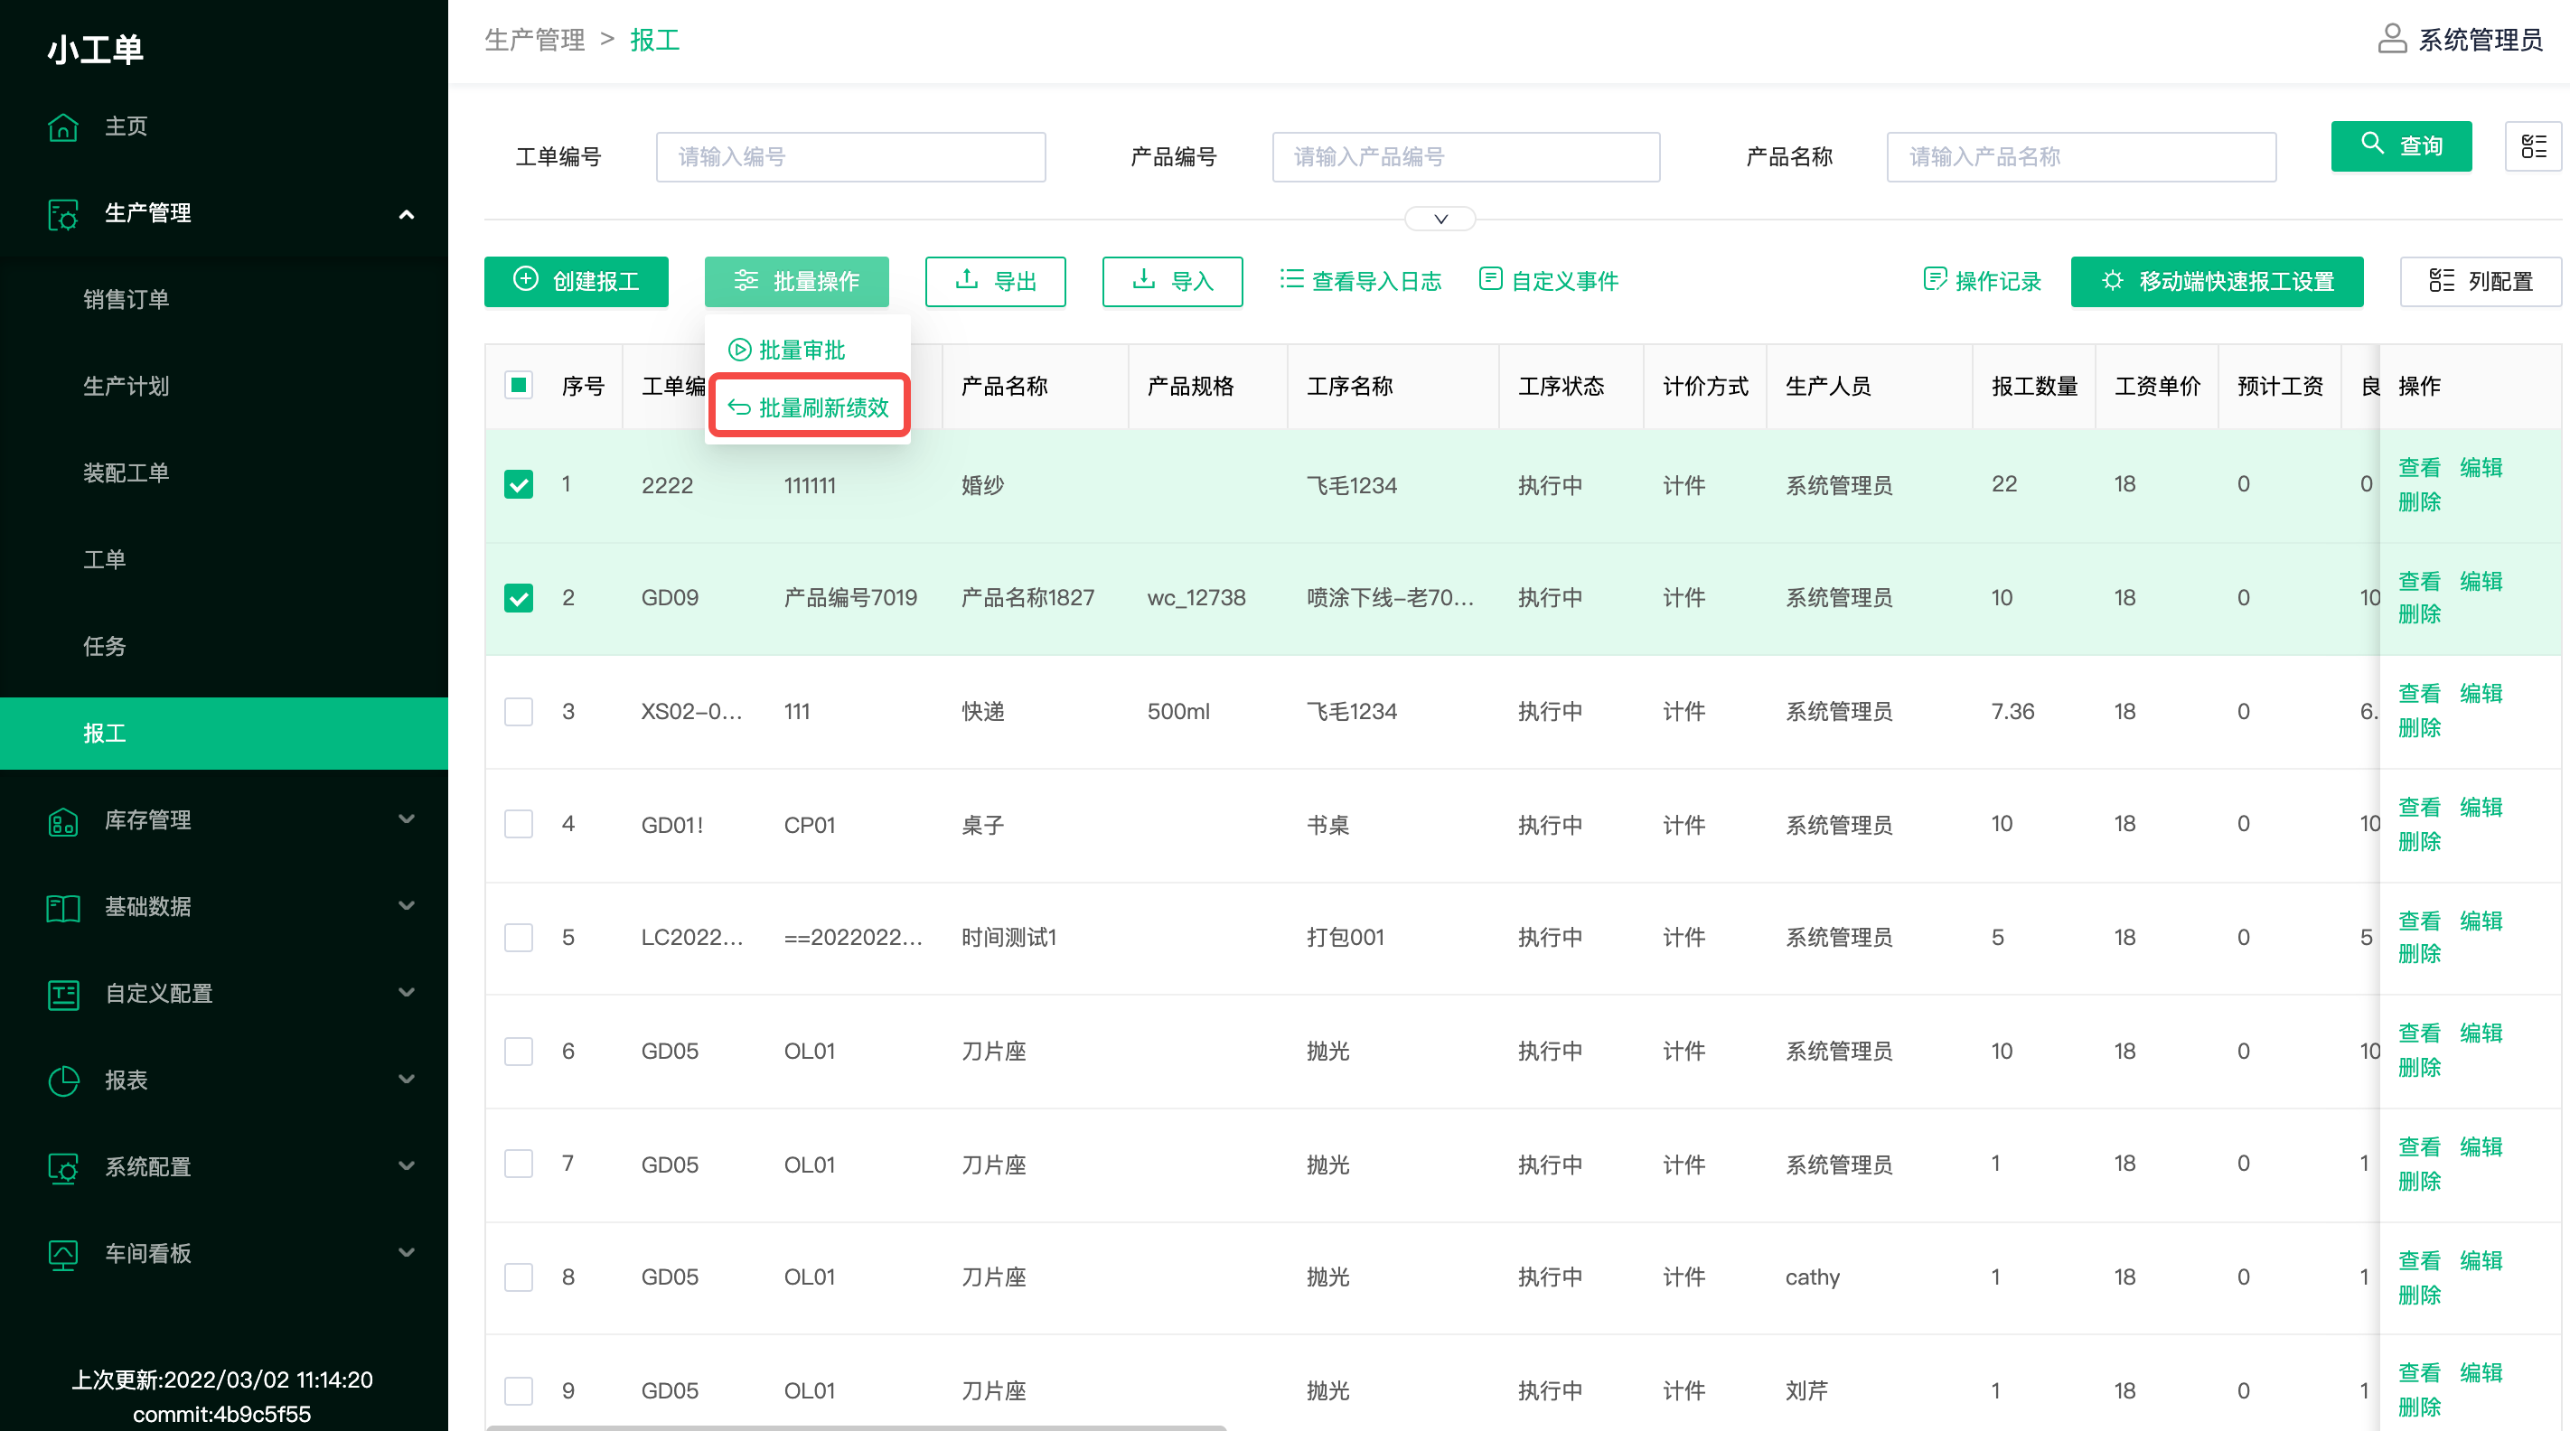The width and height of the screenshot is (2570, 1431).
Task: Check the checkbox for row 3 (XS02-0...)
Action: click(519, 712)
